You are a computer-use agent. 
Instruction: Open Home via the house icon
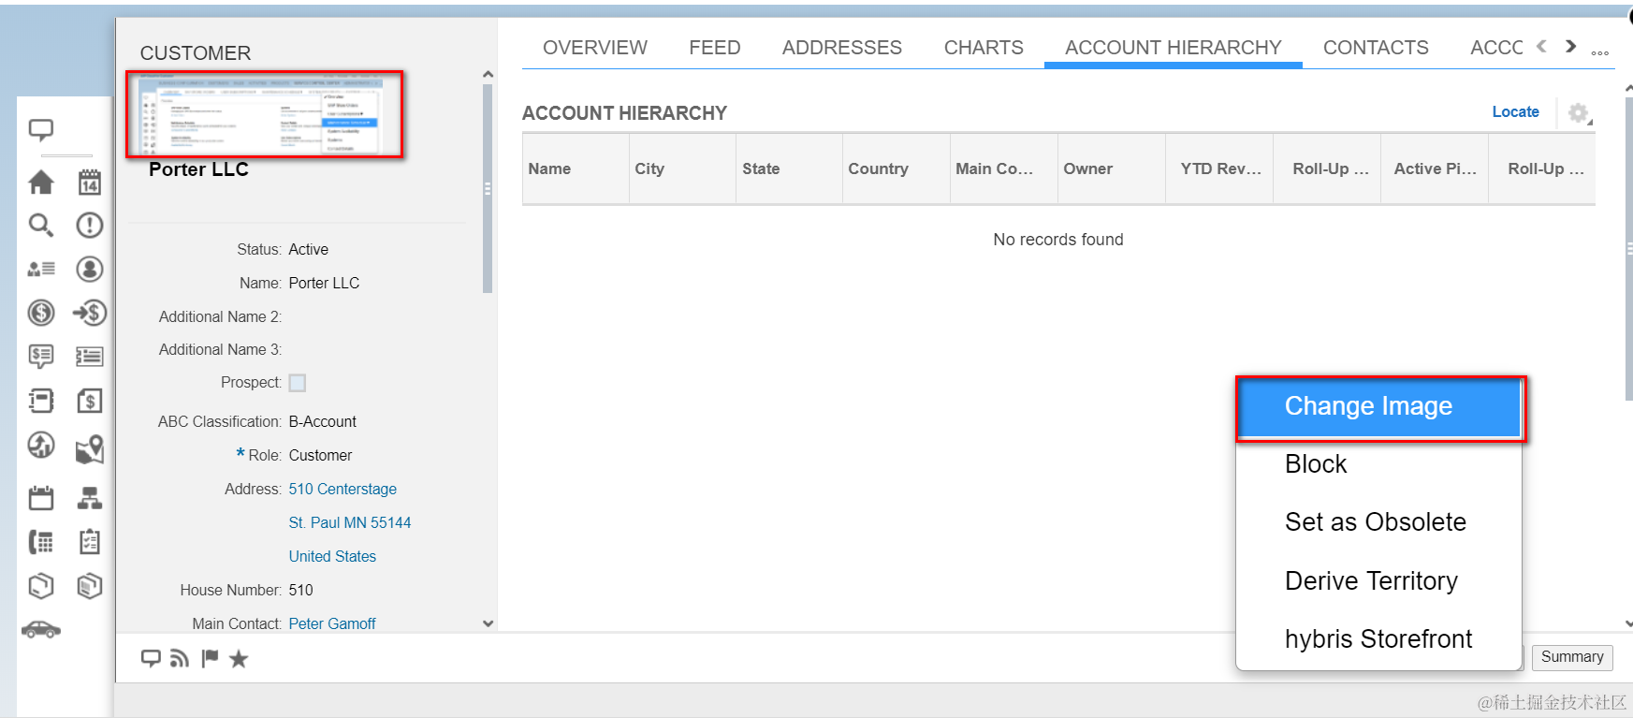click(41, 182)
